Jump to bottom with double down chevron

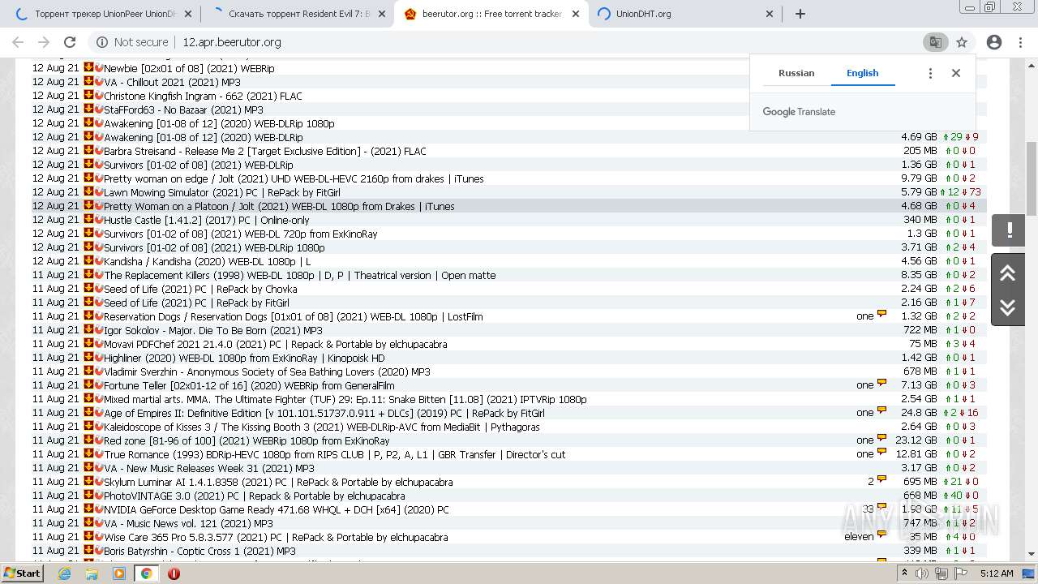tap(1008, 307)
